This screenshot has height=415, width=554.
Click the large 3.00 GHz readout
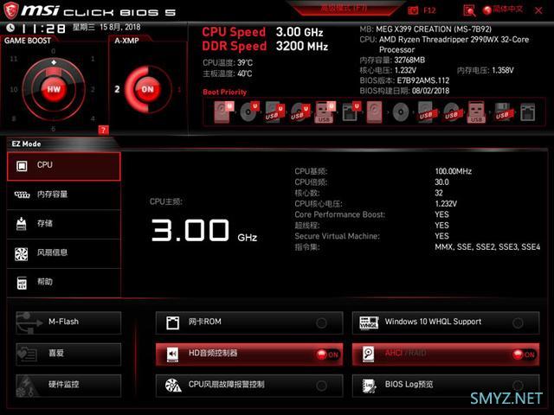[204, 231]
